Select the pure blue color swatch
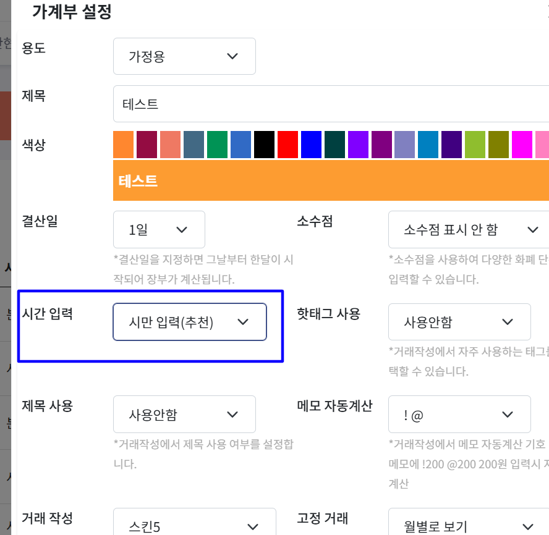The width and height of the screenshot is (549, 535). click(x=312, y=144)
